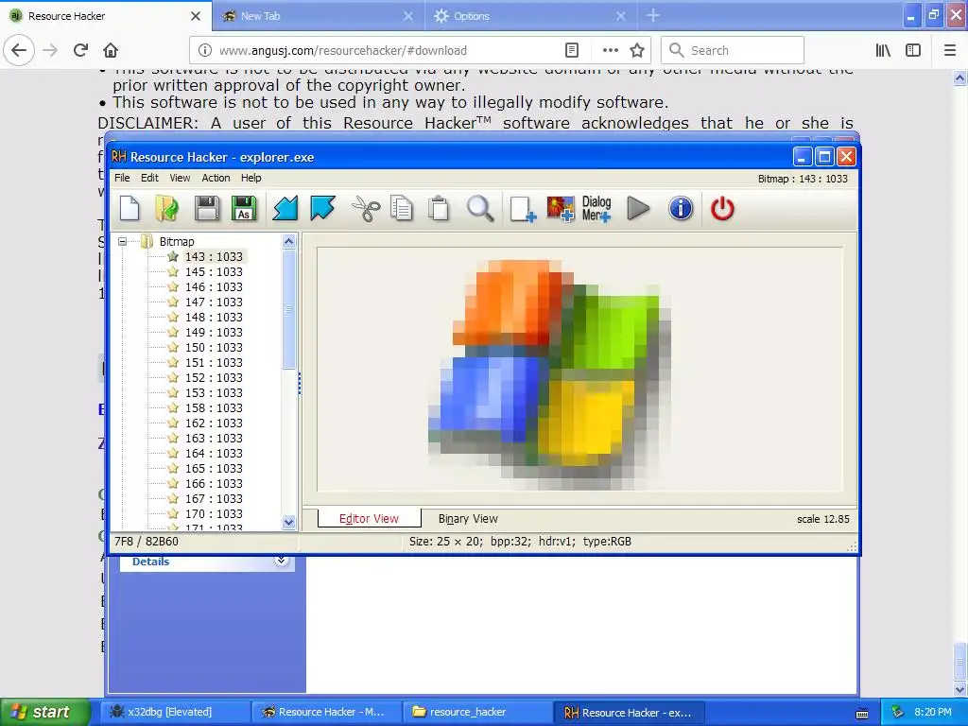This screenshot has width=968, height=726.
Task: Select bitmap resource 148 : 1033
Action: click(214, 318)
